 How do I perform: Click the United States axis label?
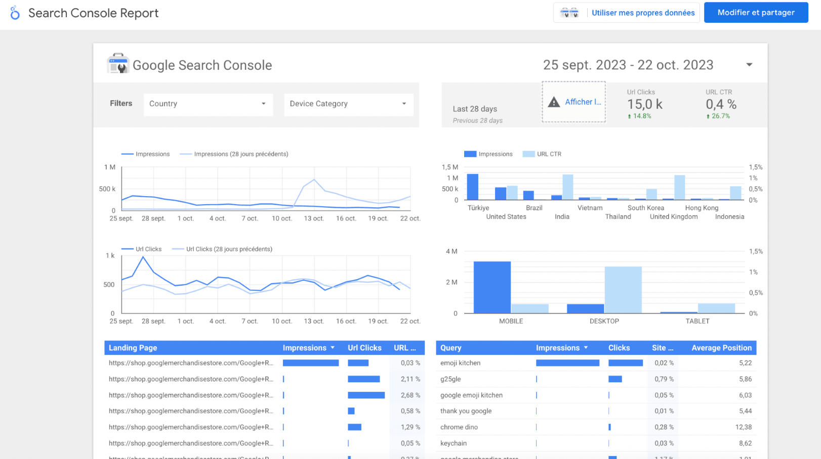click(x=506, y=217)
